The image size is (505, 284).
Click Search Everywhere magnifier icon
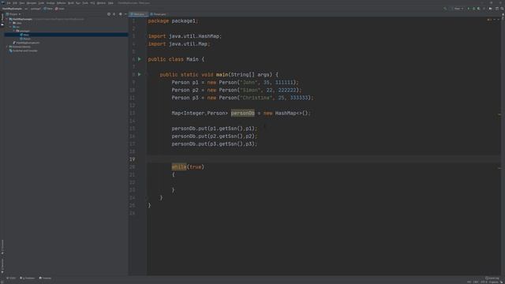pos(502,9)
